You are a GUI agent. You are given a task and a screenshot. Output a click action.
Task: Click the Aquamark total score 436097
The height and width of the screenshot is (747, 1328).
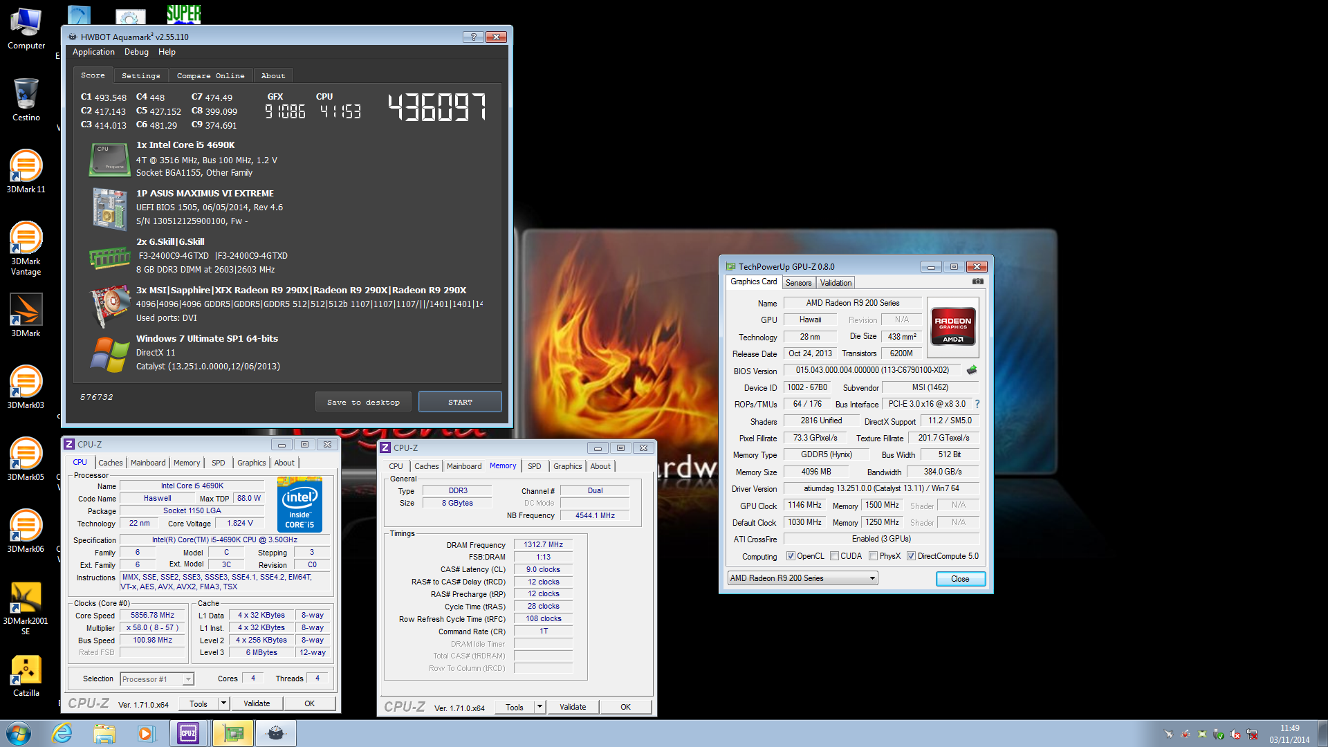click(x=436, y=108)
